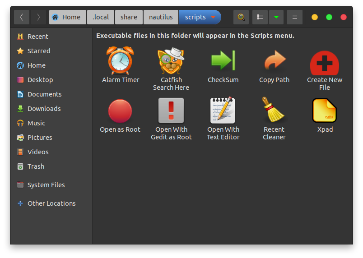The image size is (363, 258).
Task: Open Pictures in the sidebar
Action: coord(51,138)
